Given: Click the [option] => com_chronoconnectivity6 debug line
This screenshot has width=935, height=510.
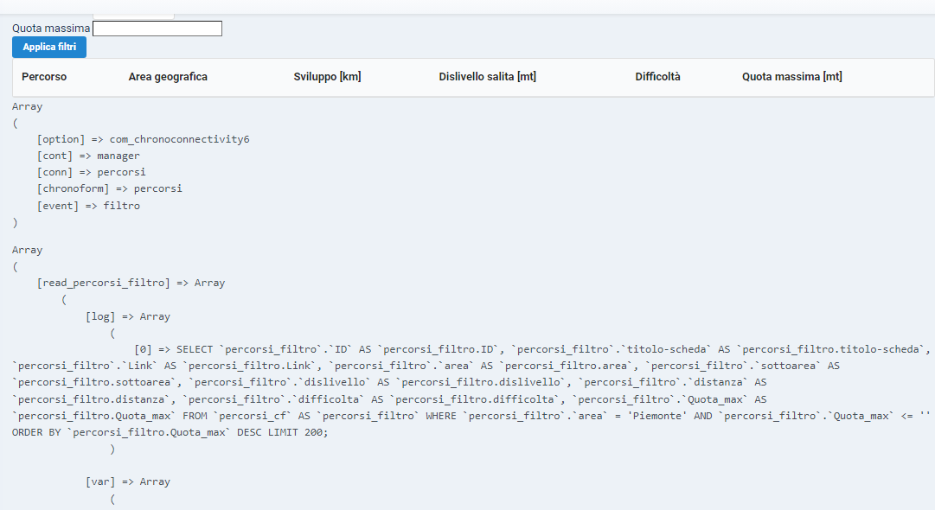Looking at the screenshot, I should pos(143,139).
